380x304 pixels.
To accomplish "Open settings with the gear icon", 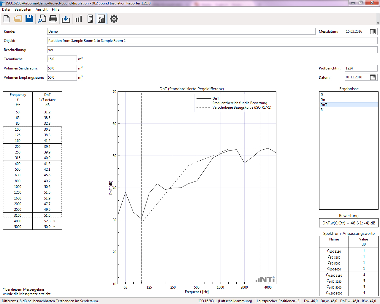I will (x=114, y=19).
